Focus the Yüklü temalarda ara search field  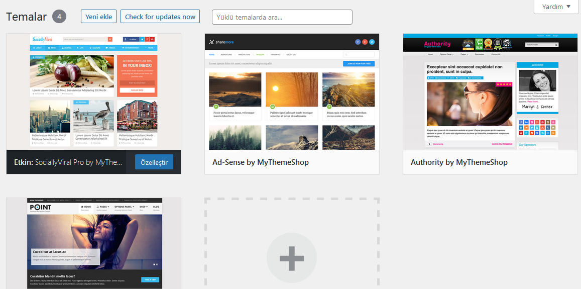click(x=282, y=17)
